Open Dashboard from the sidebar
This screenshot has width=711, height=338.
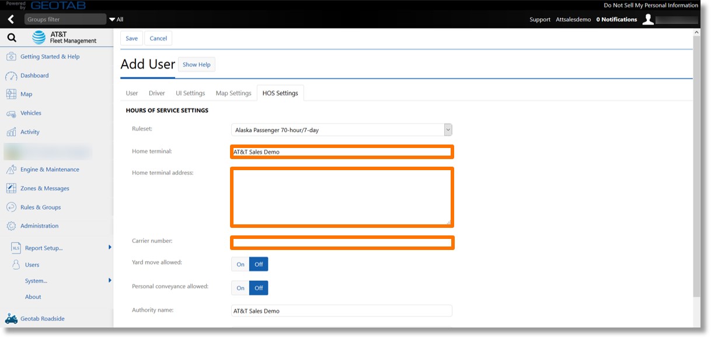pos(34,76)
